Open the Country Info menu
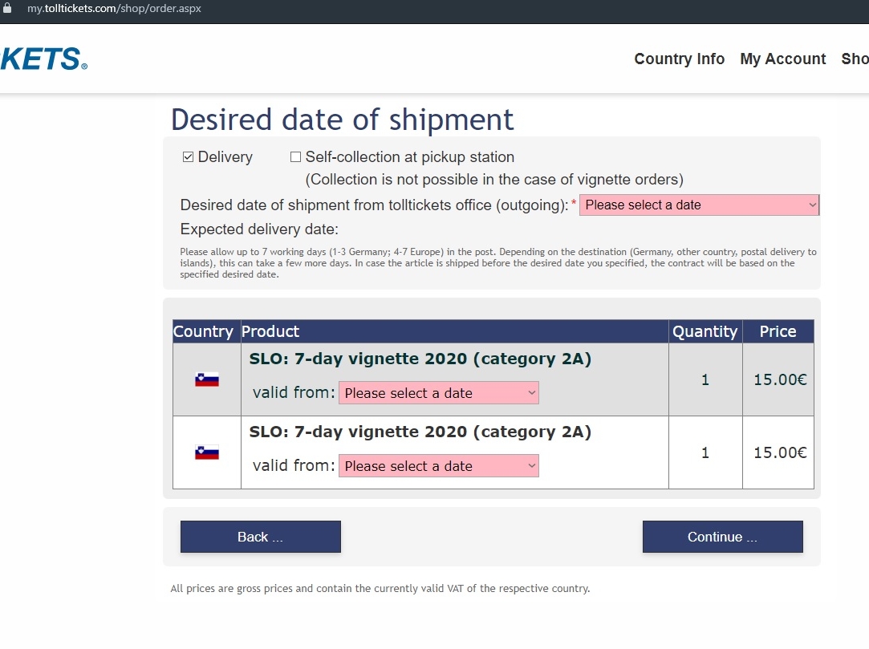869x649 pixels. [x=679, y=59]
